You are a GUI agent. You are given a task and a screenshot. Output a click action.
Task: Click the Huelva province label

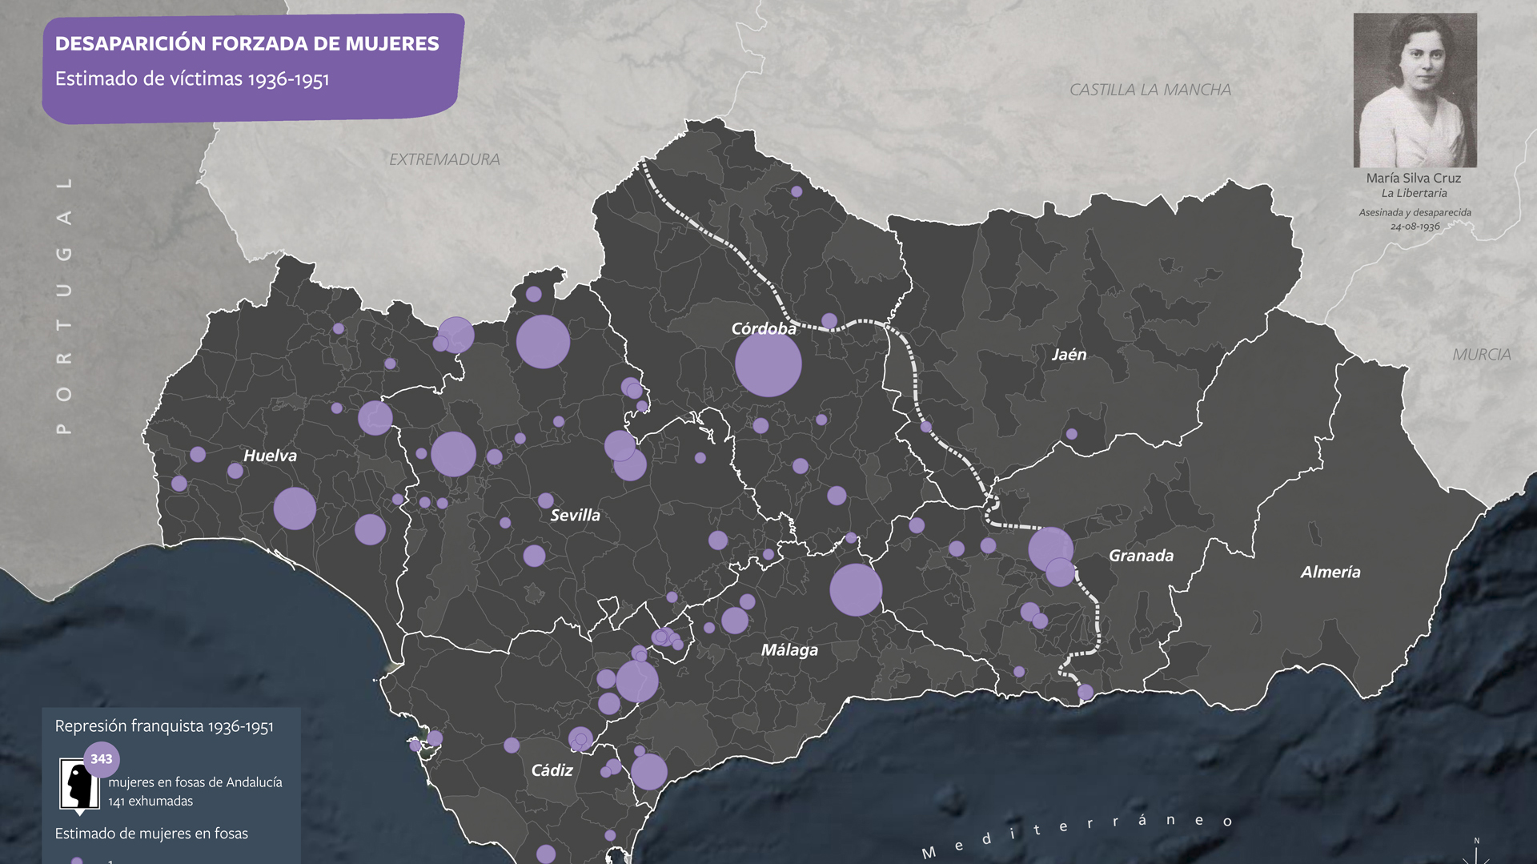270,456
